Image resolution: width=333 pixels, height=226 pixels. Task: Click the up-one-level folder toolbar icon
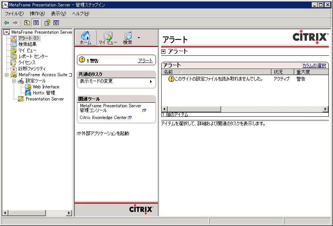[27, 23]
